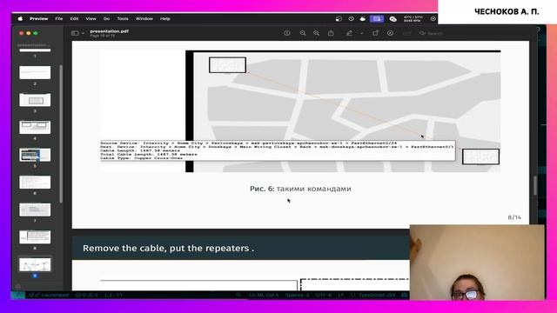Select page 2 thumbnail in sidebar
557x313 pixels.
pyautogui.click(x=35, y=72)
